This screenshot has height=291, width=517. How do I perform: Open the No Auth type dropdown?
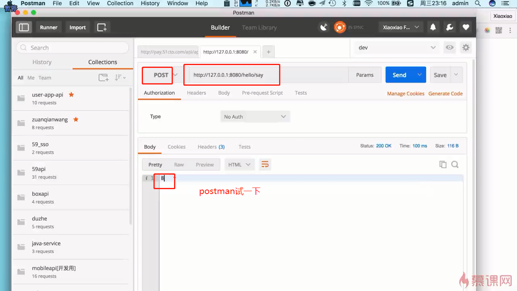[x=255, y=116]
